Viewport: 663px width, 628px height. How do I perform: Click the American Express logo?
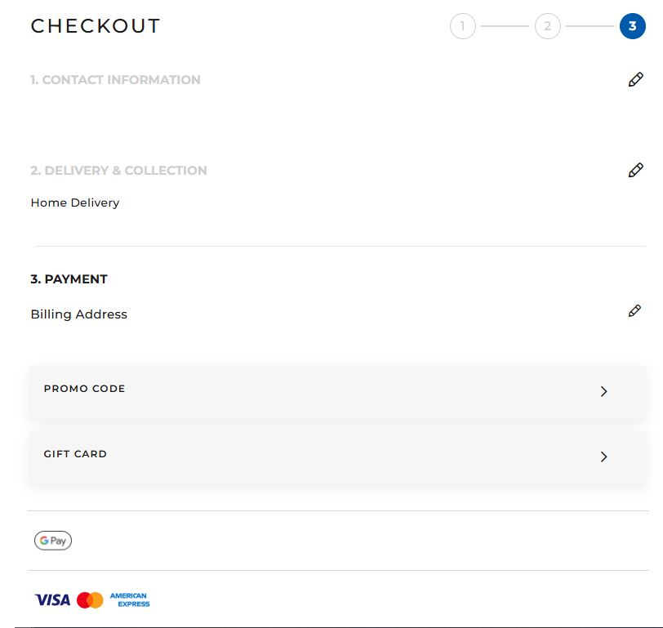130,600
